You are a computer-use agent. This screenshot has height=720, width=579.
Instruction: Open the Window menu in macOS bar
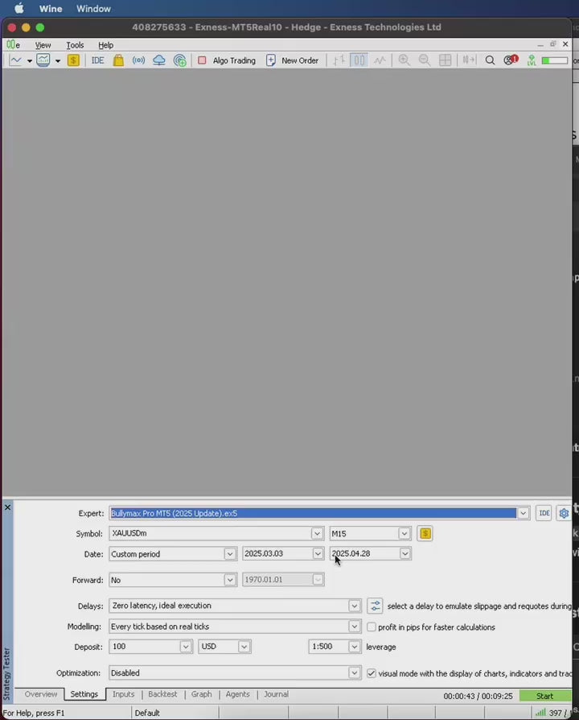[x=94, y=9]
